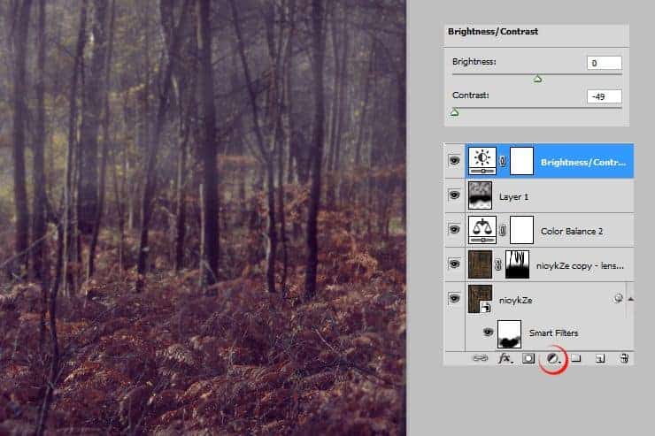Hide the Color Balance 2 layer
The image size is (655, 436).
454,229
